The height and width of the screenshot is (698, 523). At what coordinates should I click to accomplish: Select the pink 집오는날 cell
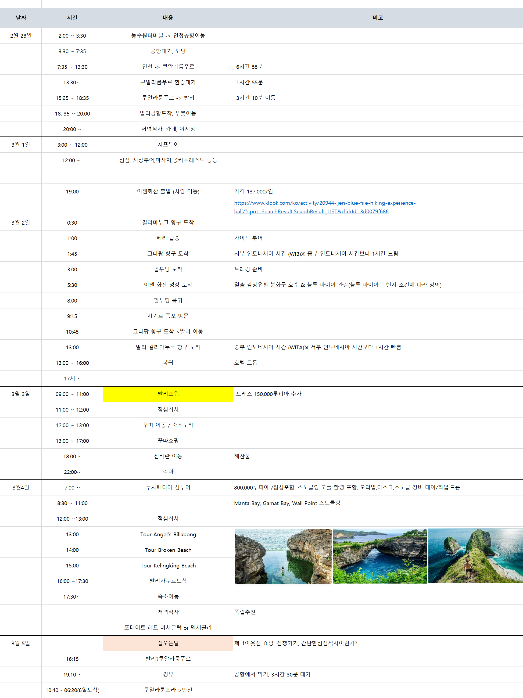click(168, 643)
